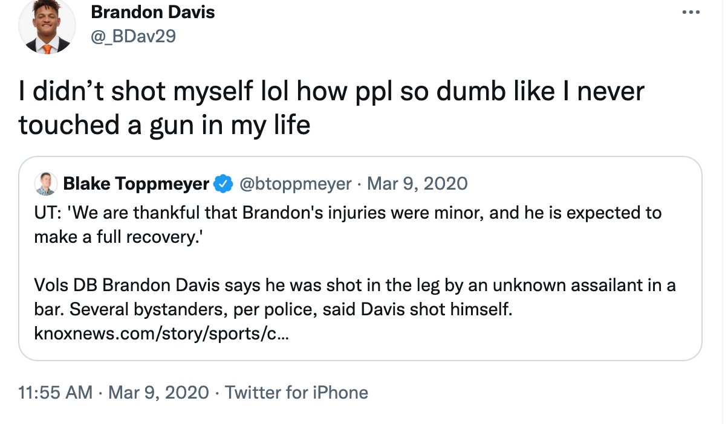Viewport: 728px width, 424px height.
Task: Open the @_BDav29 handle
Action: click(x=132, y=36)
